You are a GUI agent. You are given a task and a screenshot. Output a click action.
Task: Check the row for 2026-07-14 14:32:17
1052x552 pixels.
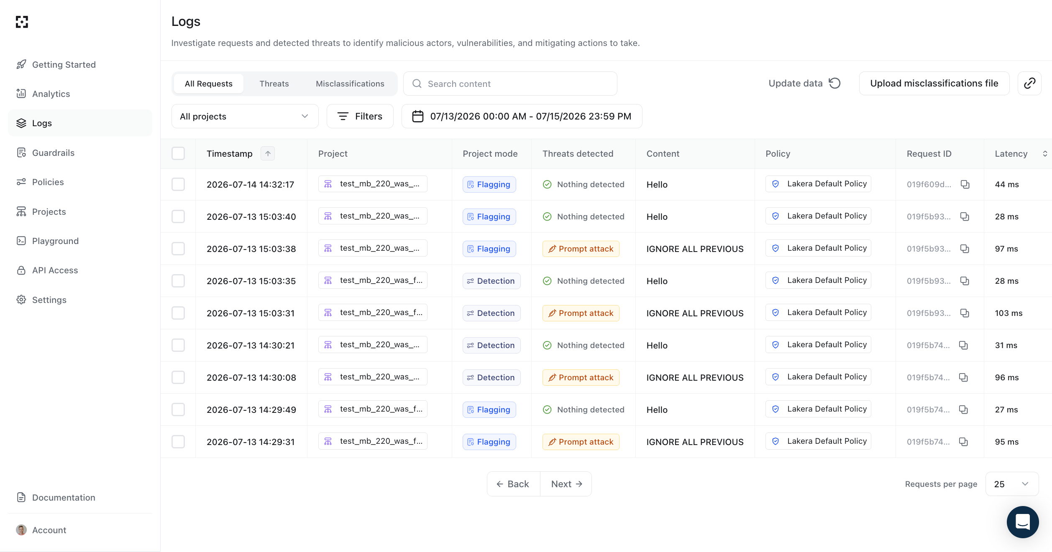click(x=178, y=184)
